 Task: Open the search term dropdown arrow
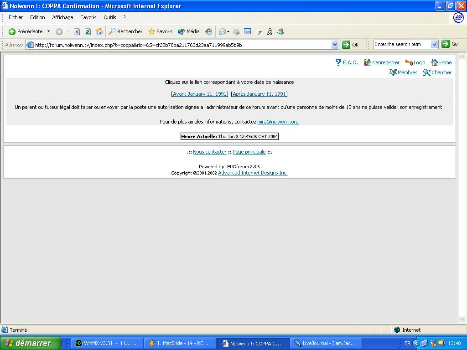click(434, 44)
